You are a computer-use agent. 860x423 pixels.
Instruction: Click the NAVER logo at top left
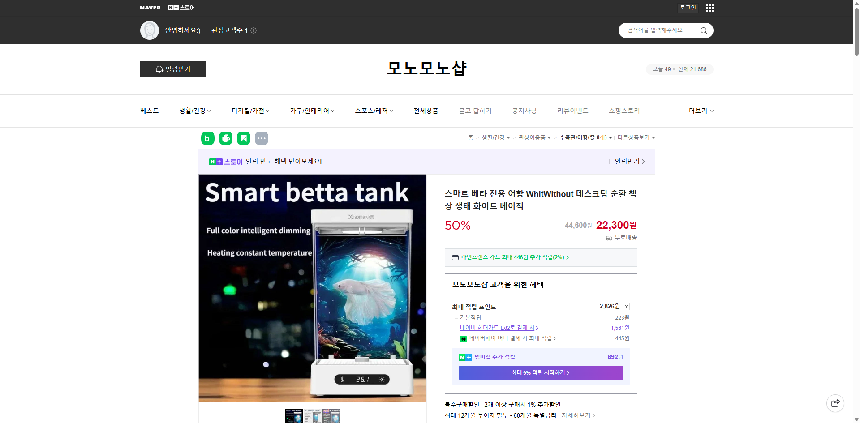pyautogui.click(x=150, y=7)
